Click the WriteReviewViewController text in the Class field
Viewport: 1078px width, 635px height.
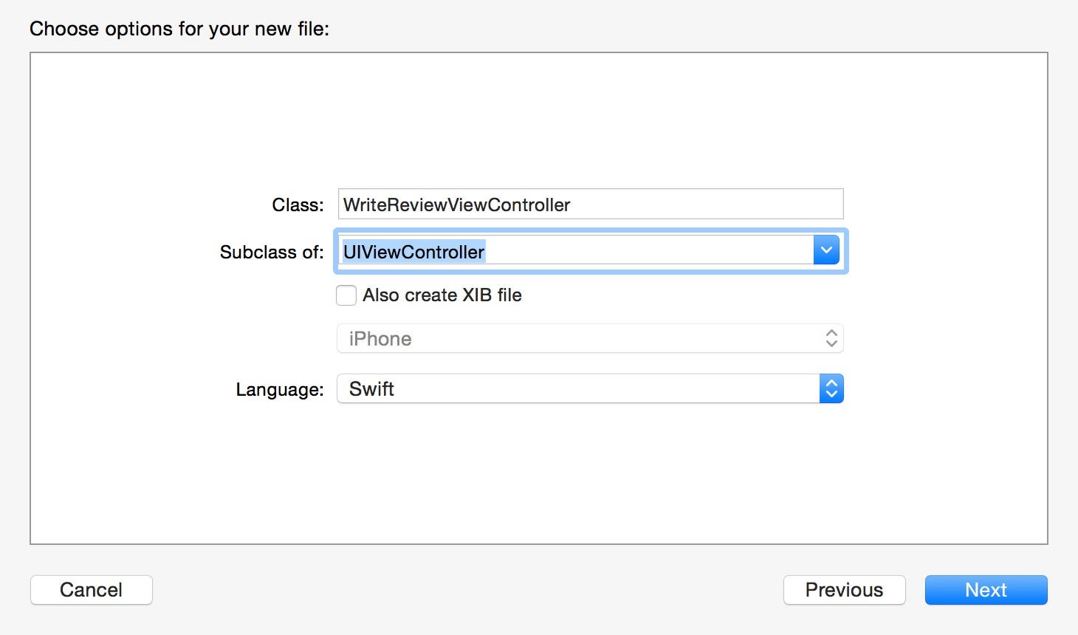(456, 205)
